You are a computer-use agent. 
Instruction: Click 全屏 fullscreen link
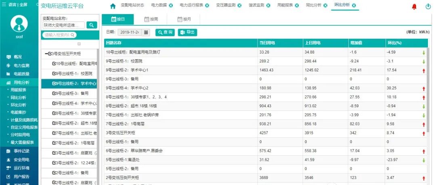[x=23, y=5]
